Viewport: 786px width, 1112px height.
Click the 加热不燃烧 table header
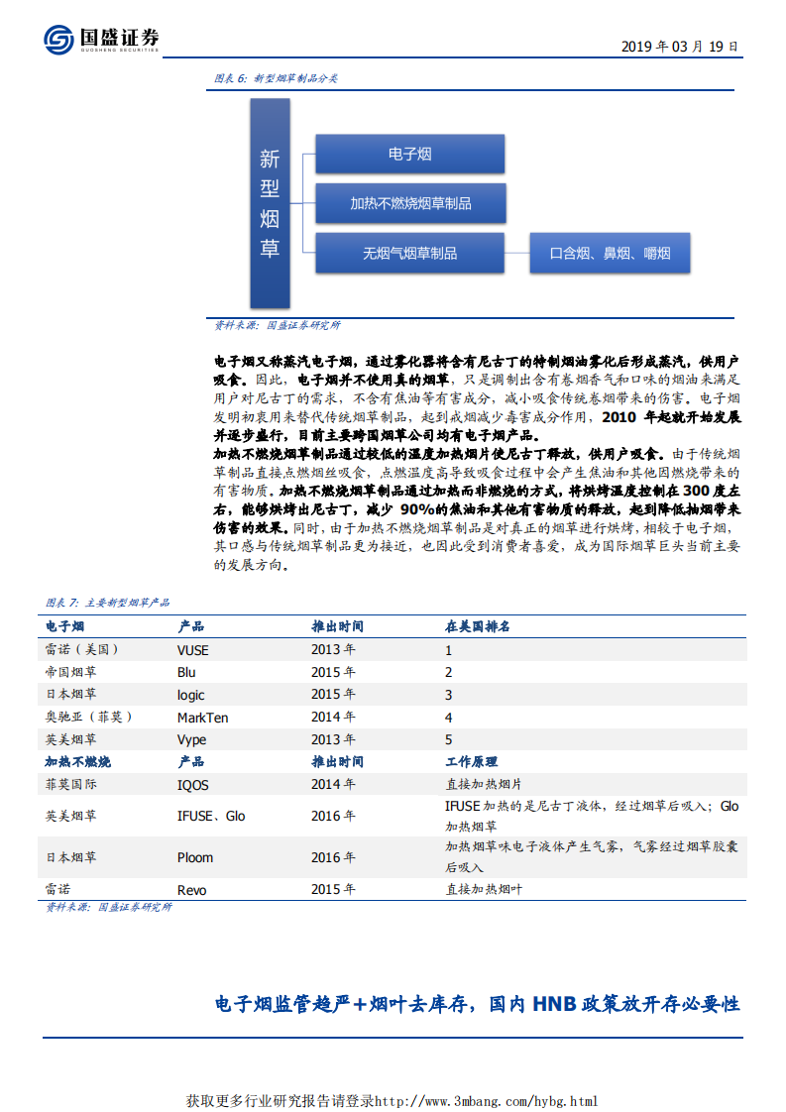click(78, 762)
